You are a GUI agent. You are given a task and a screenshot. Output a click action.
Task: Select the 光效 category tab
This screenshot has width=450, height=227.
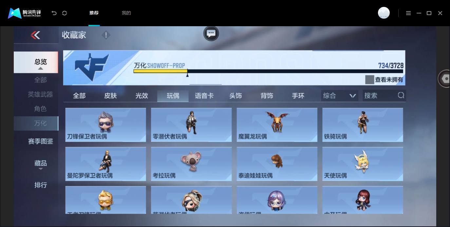pyautogui.click(x=142, y=96)
